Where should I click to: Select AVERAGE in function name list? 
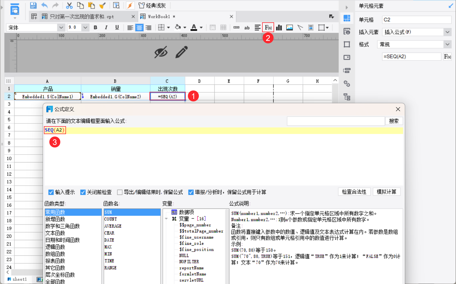tap(132, 226)
